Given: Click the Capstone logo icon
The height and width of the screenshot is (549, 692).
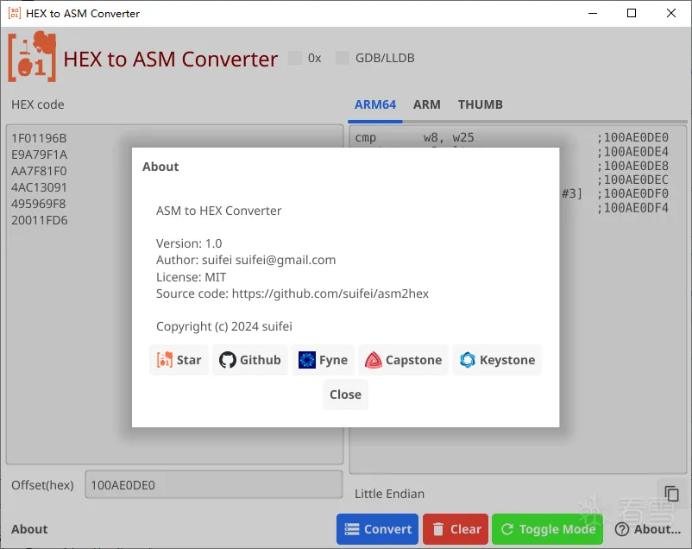Looking at the screenshot, I should 374,360.
